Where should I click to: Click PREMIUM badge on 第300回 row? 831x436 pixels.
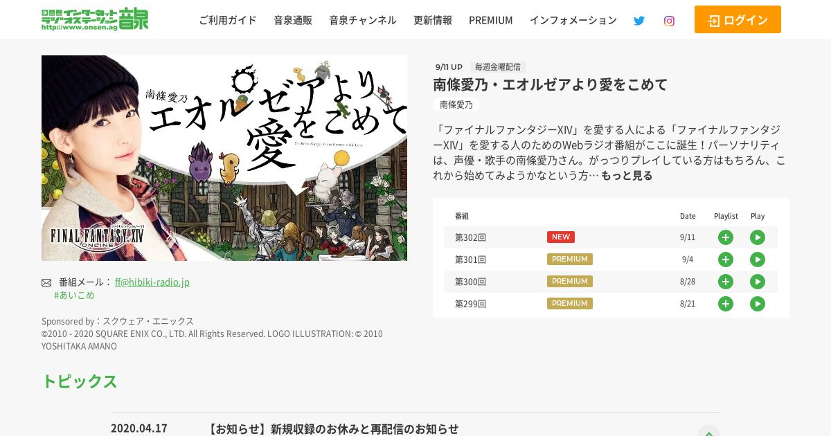click(x=570, y=281)
